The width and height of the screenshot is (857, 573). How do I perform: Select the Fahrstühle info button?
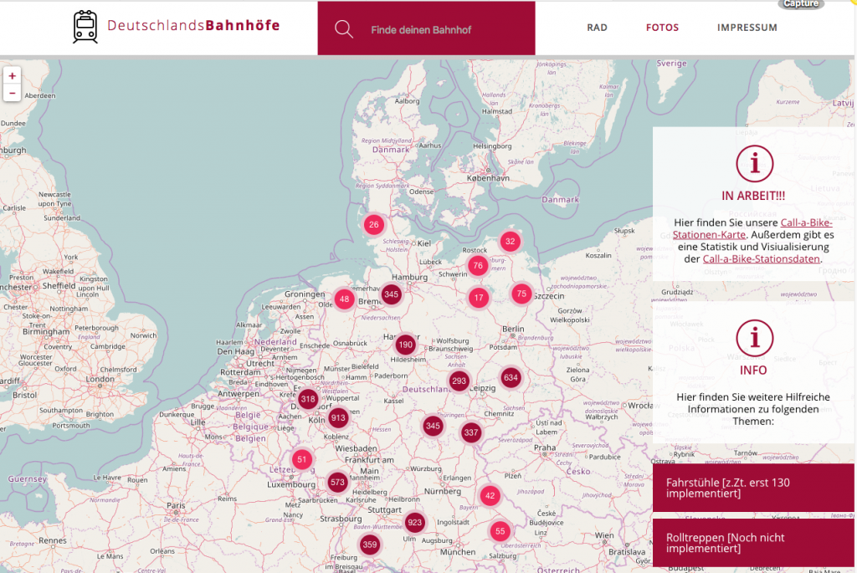[x=753, y=488]
